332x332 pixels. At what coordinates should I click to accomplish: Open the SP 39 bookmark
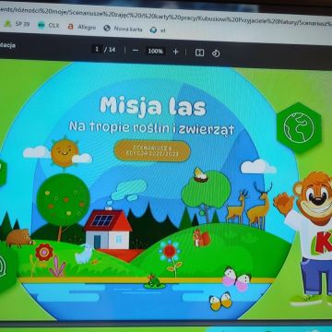[17, 24]
